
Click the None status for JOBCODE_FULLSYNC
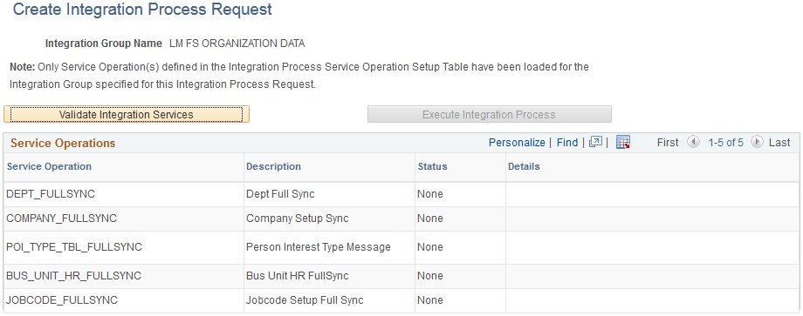point(430,300)
